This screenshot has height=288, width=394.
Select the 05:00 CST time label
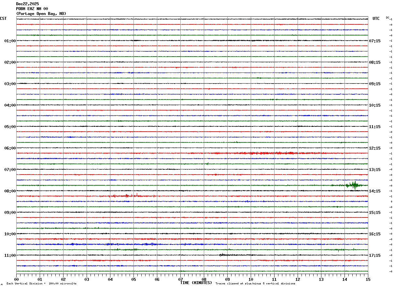click(x=10, y=127)
